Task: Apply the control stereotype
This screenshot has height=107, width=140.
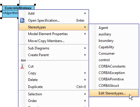Action: [x=114, y=60]
